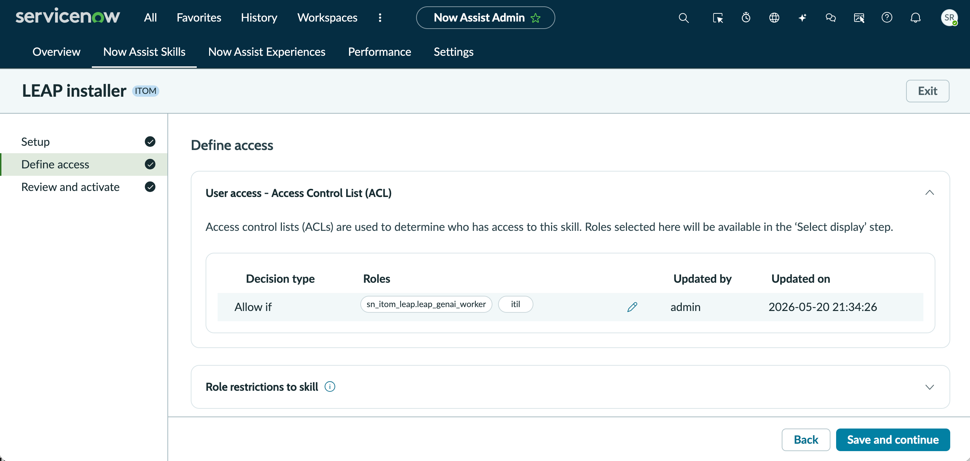
Task: Open the Favorites menu
Action: [x=199, y=18]
